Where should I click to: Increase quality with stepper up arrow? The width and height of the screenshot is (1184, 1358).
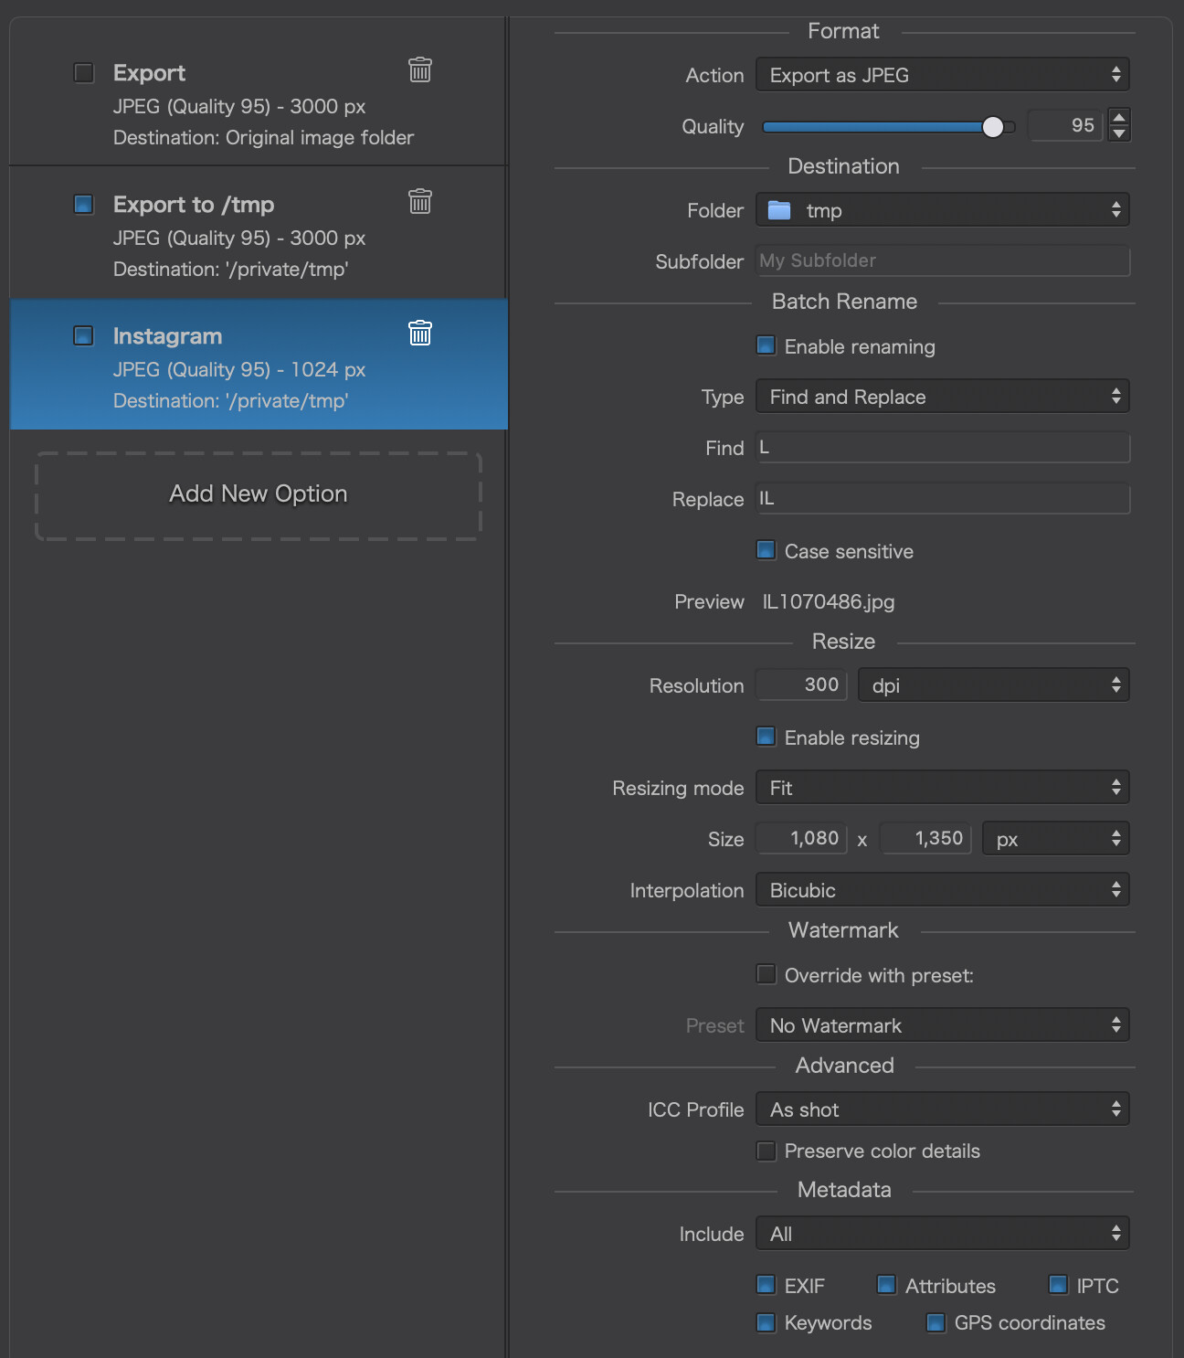click(1118, 117)
